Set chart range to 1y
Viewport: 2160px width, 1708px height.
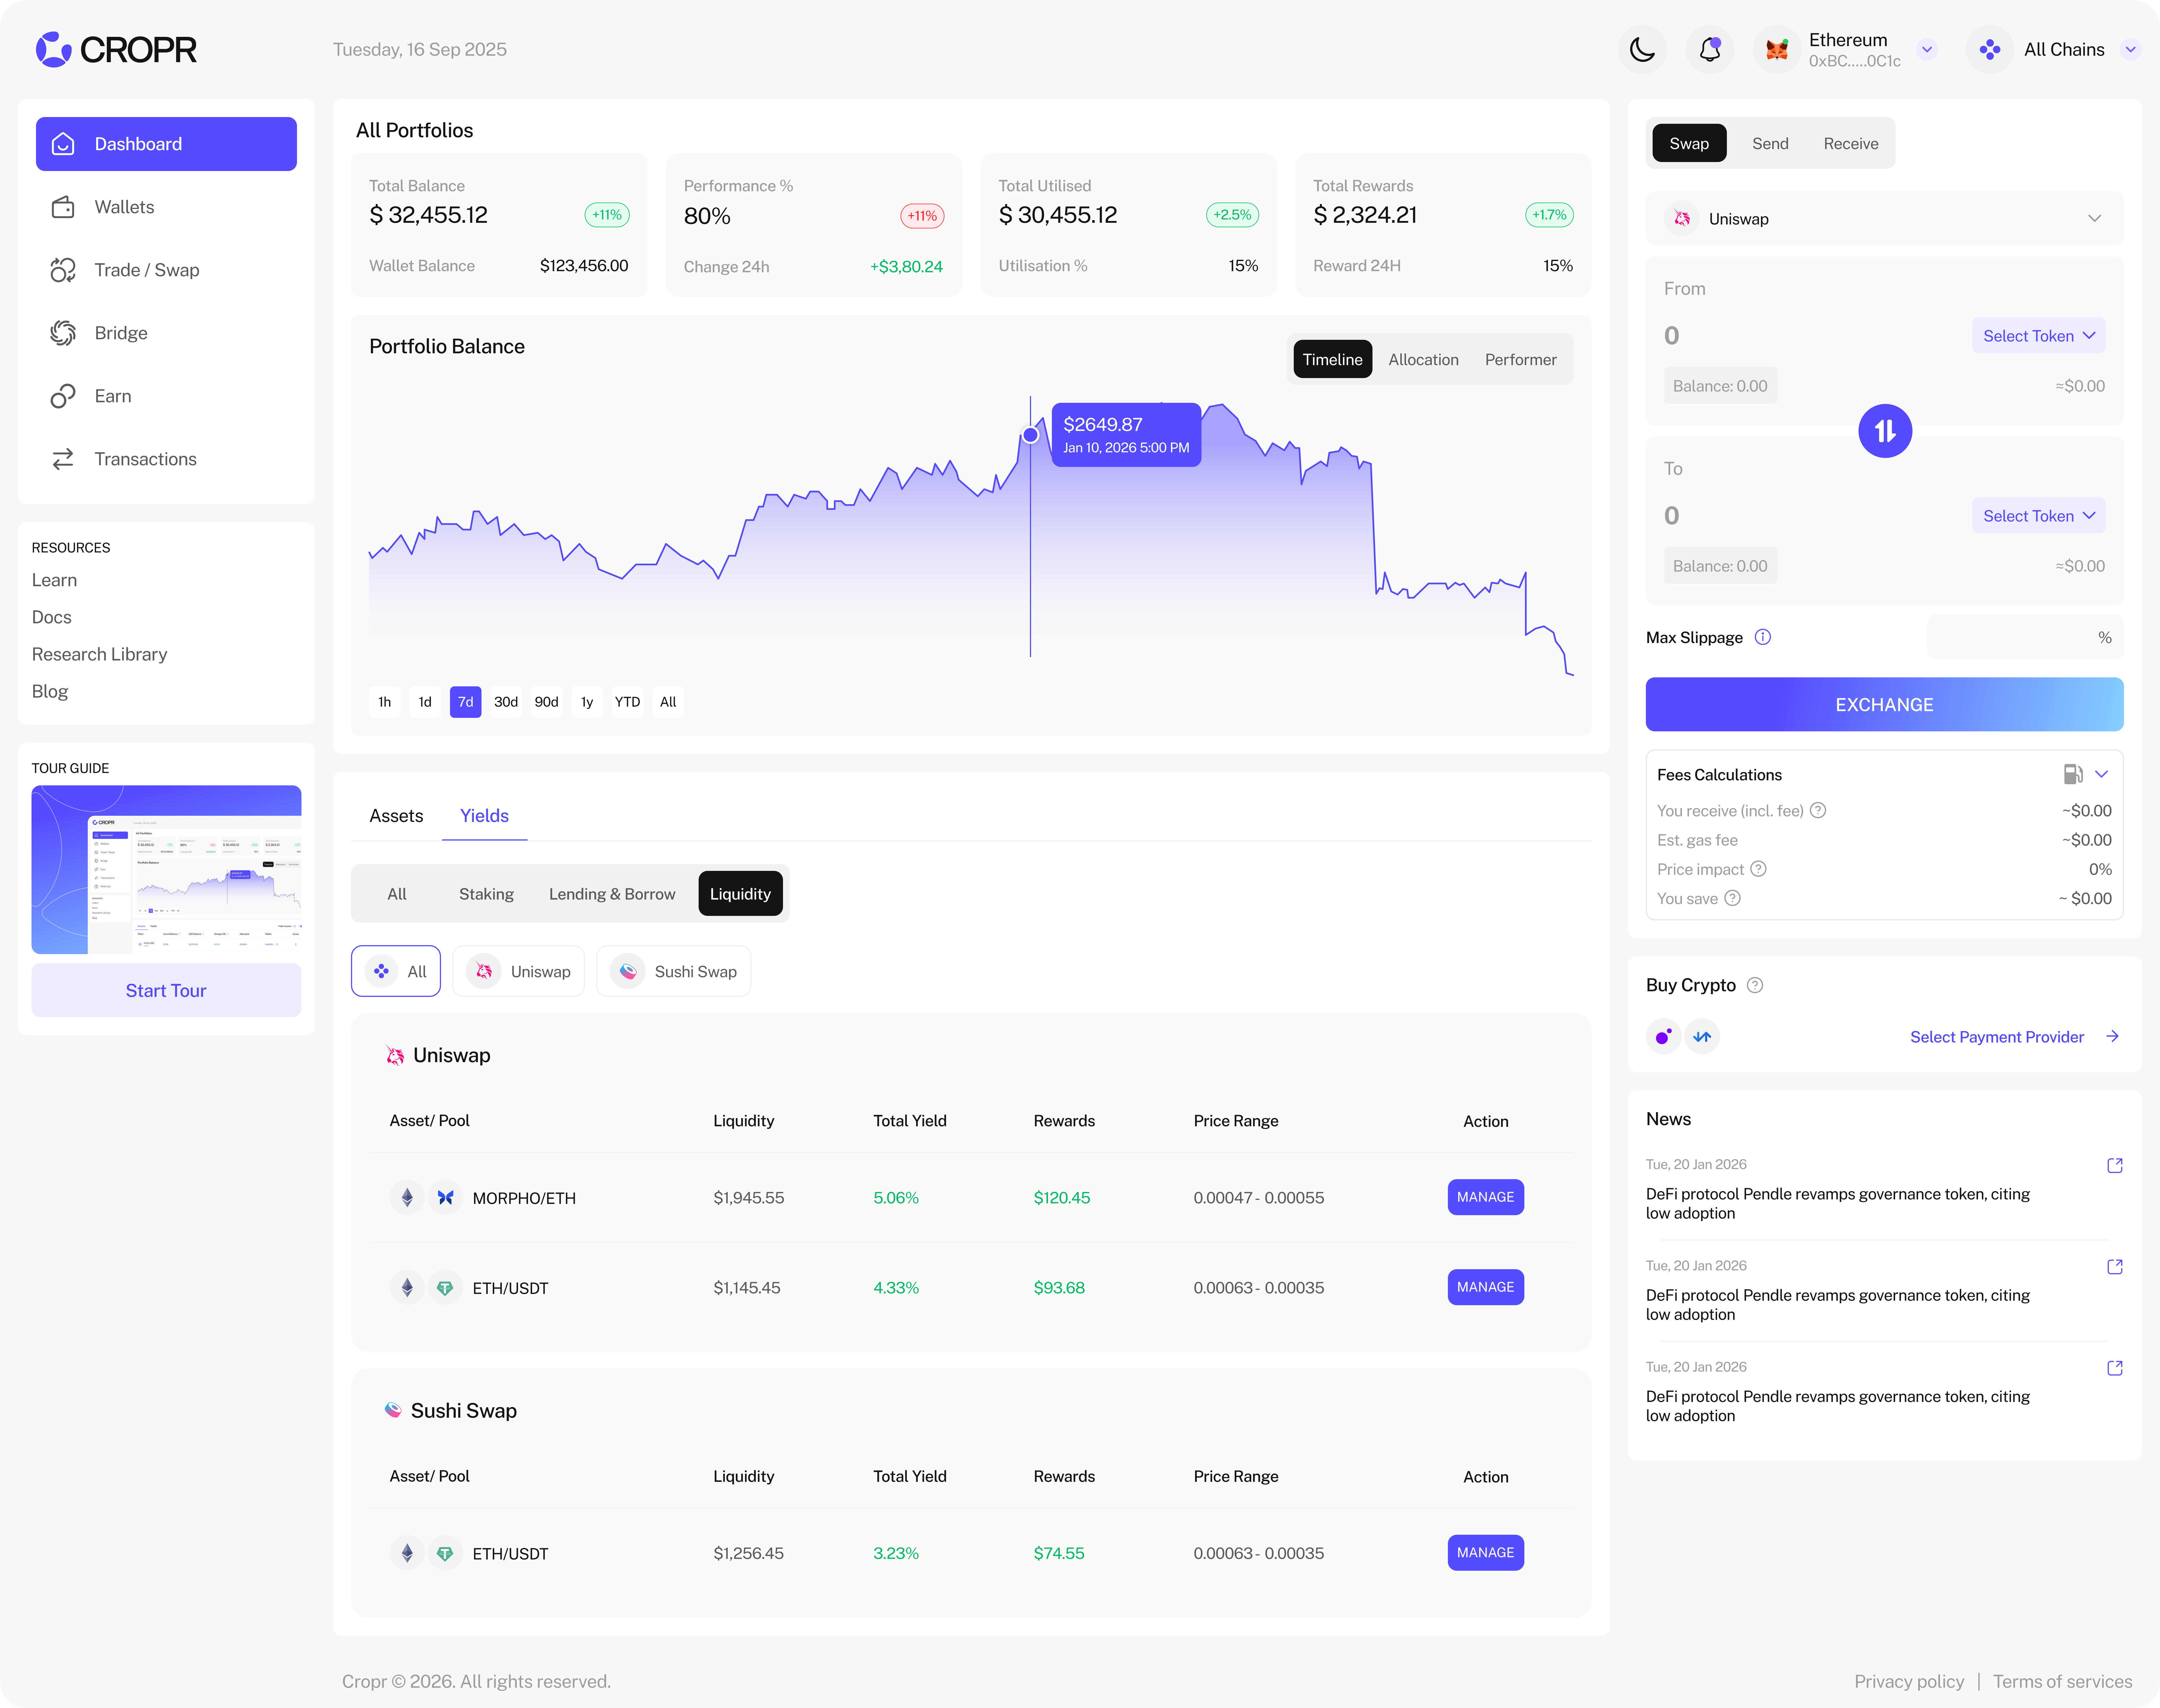coord(587,702)
